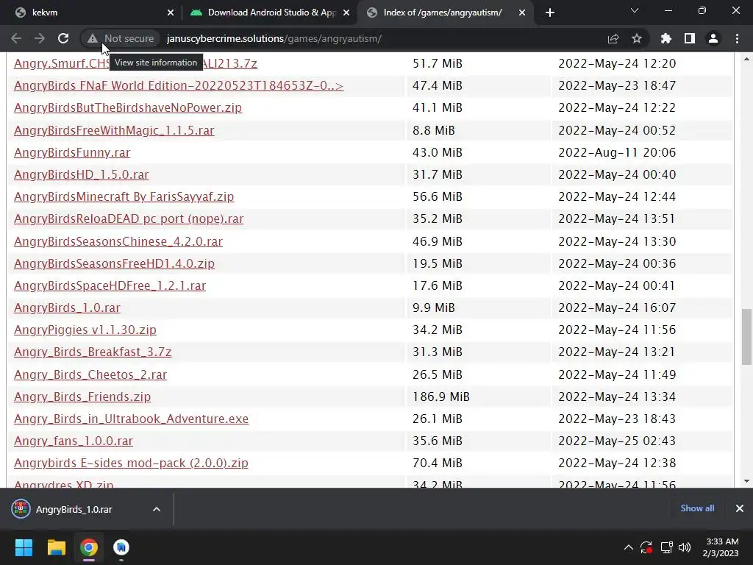Click the Chrome taskbar icon
Screen dimensions: 753x565
[x=89, y=547]
